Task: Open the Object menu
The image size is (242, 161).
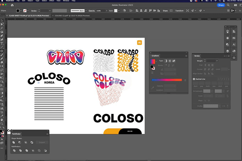Action: 30,1
